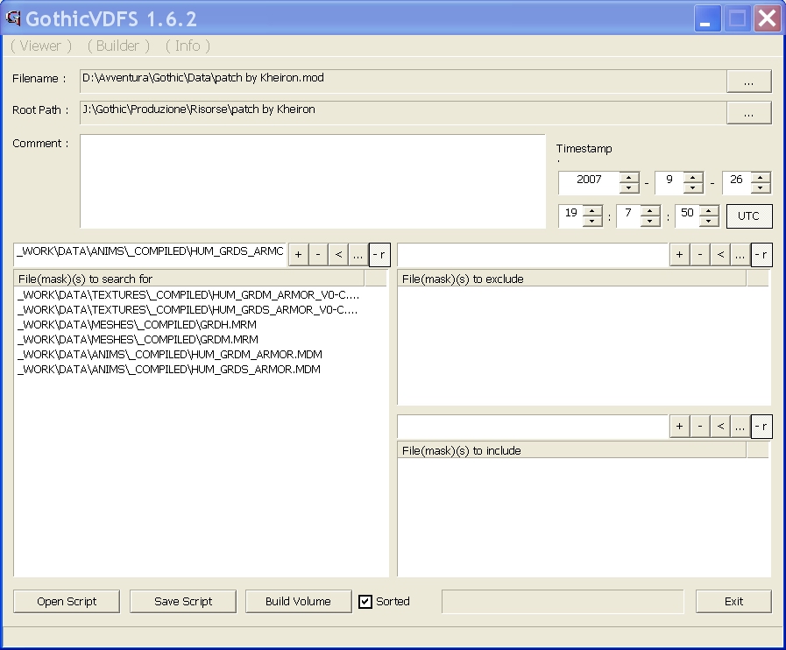Increase the timestamp year 2007
786x650 pixels.
pos(628,177)
